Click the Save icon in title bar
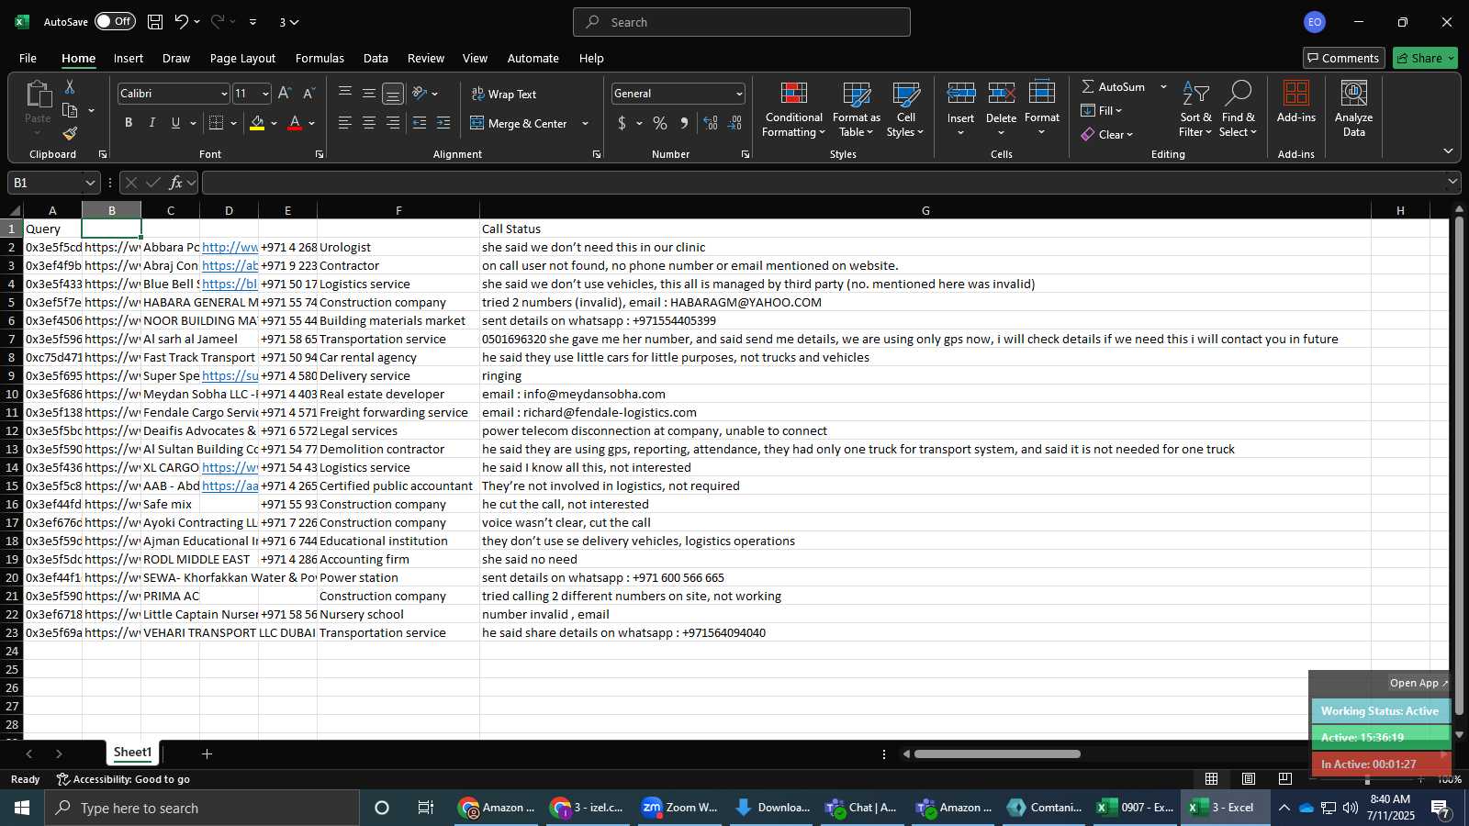The image size is (1469, 826). pyautogui.click(x=155, y=22)
